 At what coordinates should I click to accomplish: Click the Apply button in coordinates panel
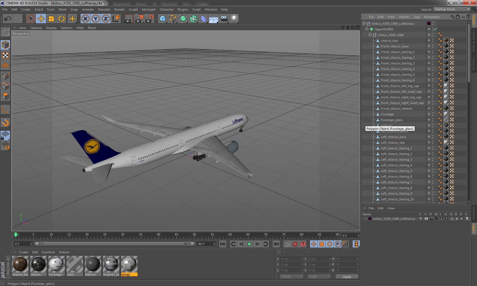point(347,276)
